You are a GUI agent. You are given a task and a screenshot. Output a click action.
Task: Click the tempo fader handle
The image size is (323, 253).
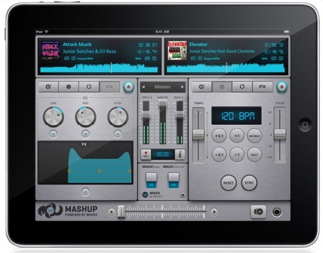click(198, 135)
